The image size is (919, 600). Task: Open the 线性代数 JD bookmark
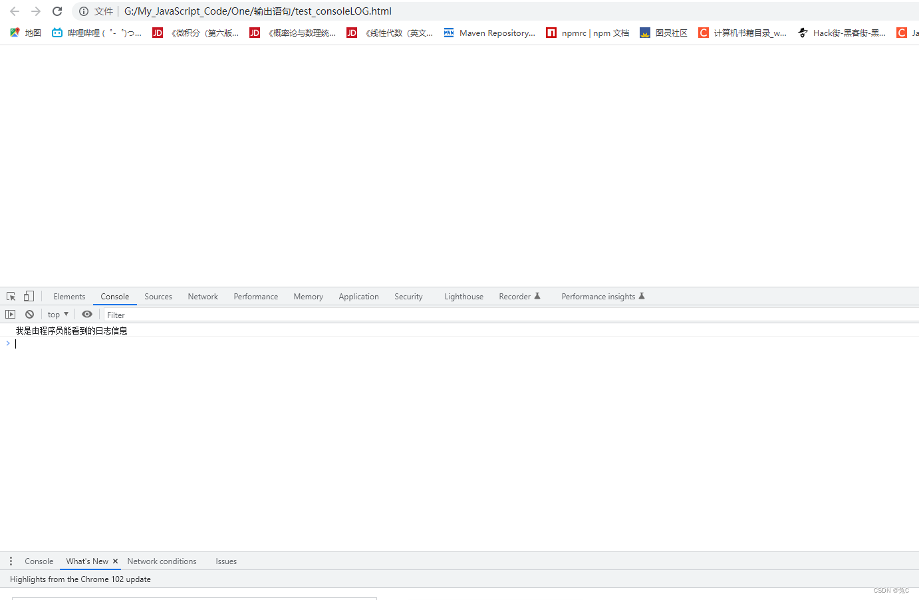(390, 33)
